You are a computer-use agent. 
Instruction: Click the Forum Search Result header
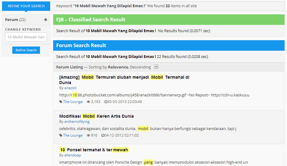click(x=169, y=45)
